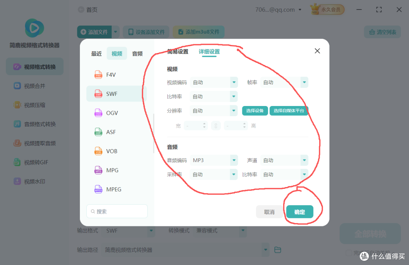Image resolution: width=409 pixels, height=265 pixels.
Task: Select the MPEG format icon
Action: tap(98, 189)
